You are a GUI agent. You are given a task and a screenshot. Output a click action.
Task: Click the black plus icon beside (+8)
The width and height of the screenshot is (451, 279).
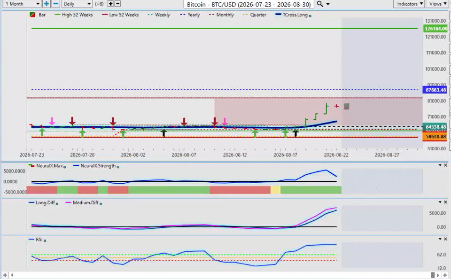(x=110, y=4)
